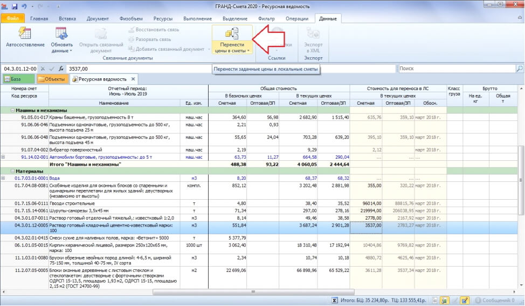Open the undo history dropdown arrow
Screen dimensions: 525x306
32,6
